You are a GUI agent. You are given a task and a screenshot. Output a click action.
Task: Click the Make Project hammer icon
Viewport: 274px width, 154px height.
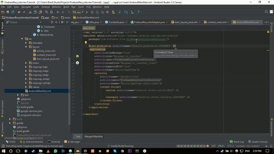pos(69,12)
